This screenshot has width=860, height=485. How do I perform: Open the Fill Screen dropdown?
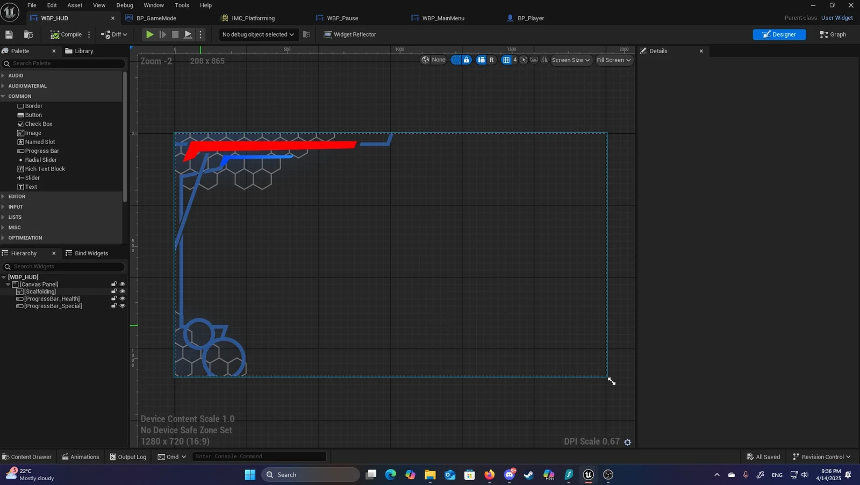tap(614, 60)
